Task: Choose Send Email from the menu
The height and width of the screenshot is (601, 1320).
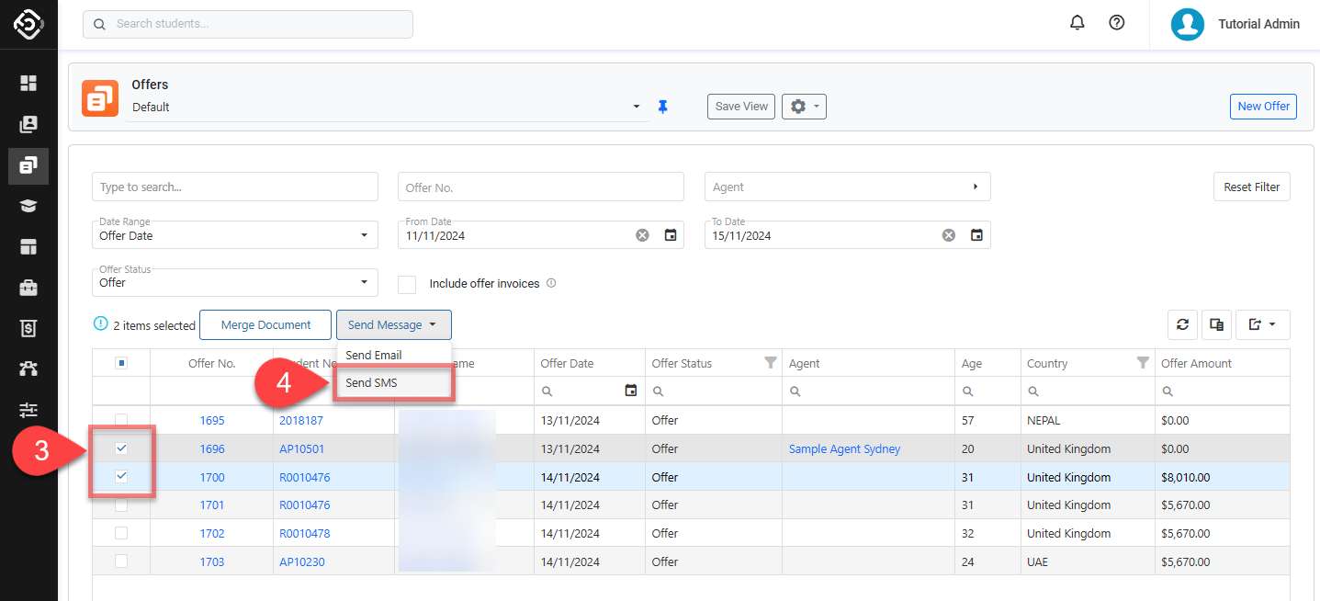Action: (374, 356)
